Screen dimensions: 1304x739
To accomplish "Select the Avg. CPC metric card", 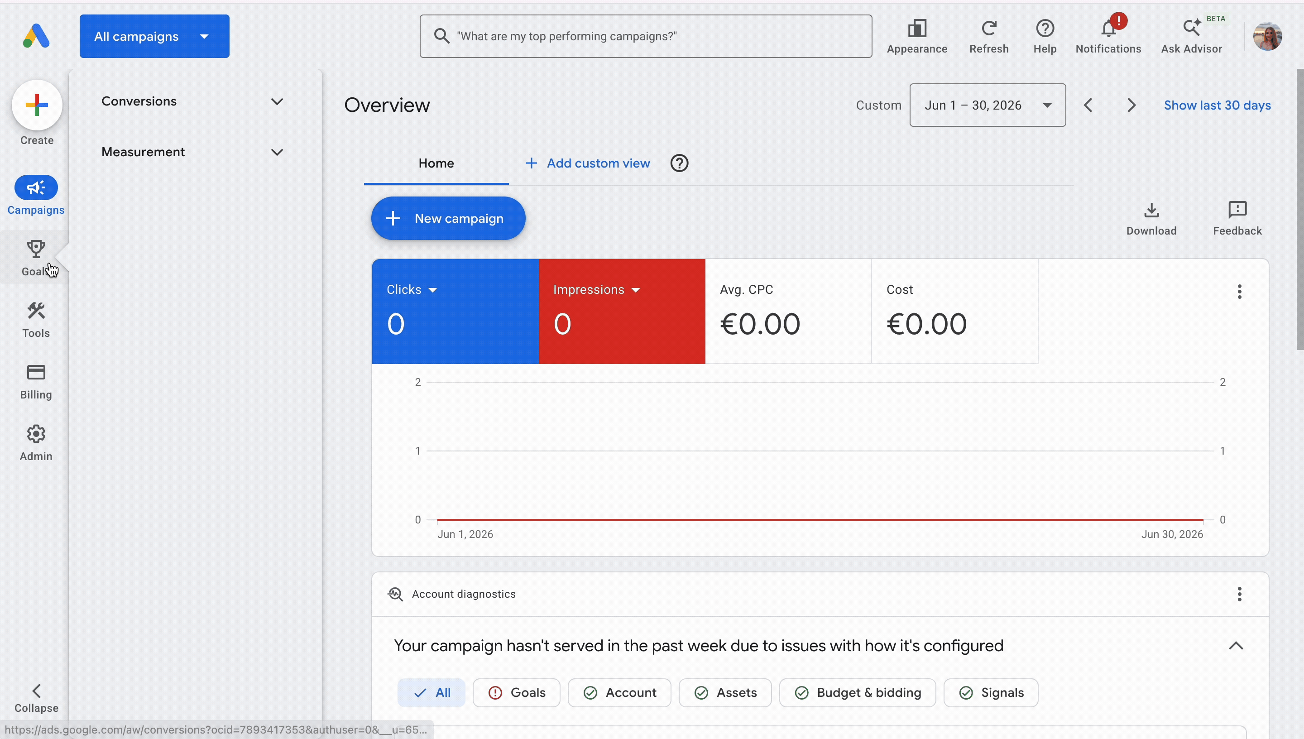I will point(788,311).
